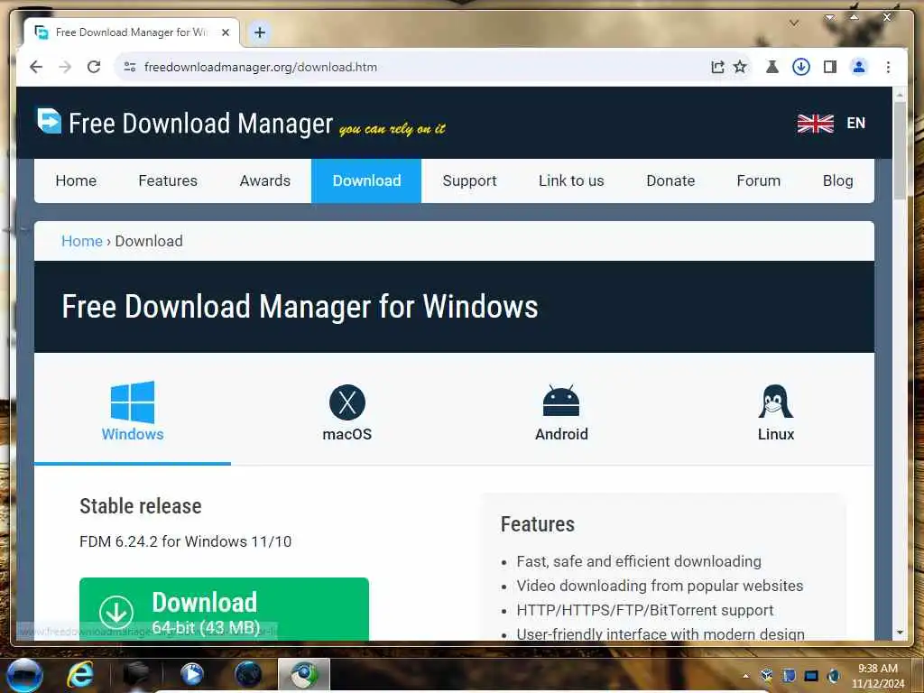Open a new browser tab
This screenshot has width=924, height=693.
(x=260, y=32)
